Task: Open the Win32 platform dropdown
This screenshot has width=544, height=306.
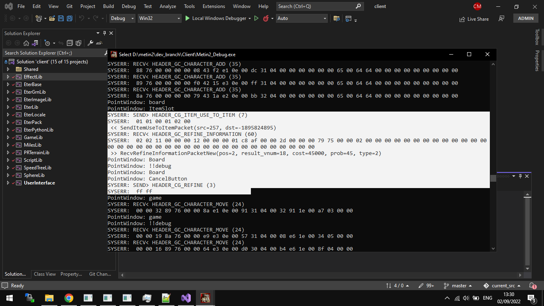Action: point(159,18)
